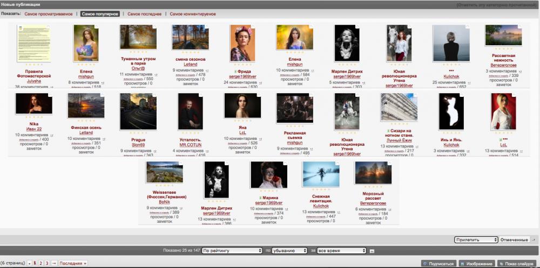Click Отметить эту категорию прочитанной link
Viewport: 540px width, 268px height.
coord(497,5)
